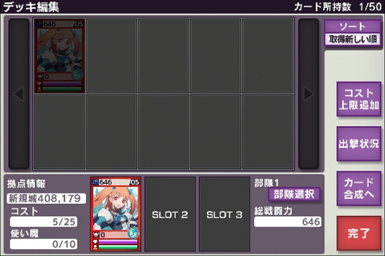Go to カード合成へ card fusion

(x=359, y=188)
